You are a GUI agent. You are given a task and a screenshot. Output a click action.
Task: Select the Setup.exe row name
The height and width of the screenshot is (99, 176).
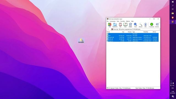(111, 41)
